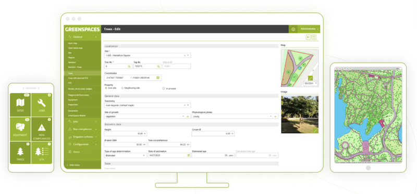Click the map icon in the Coordinates field

pyautogui.click(x=158, y=78)
